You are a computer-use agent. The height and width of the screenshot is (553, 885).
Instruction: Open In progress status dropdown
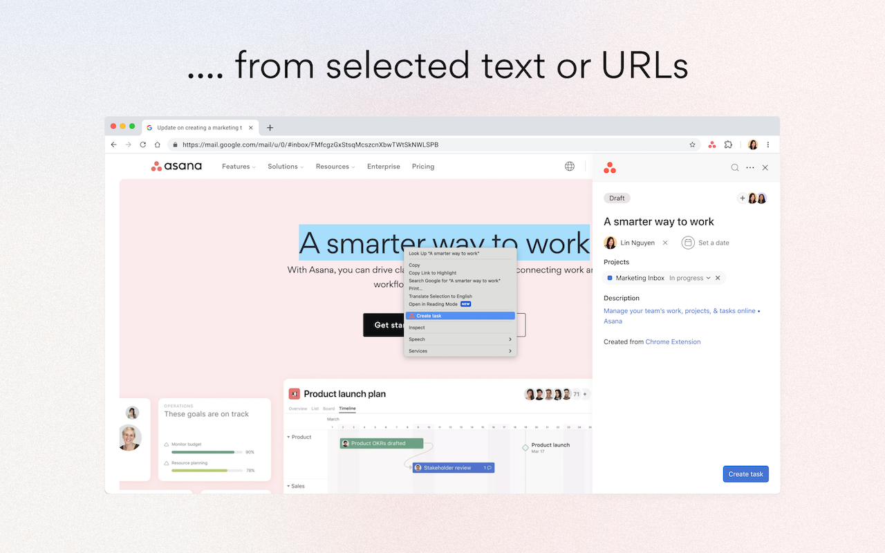pyautogui.click(x=690, y=278)
